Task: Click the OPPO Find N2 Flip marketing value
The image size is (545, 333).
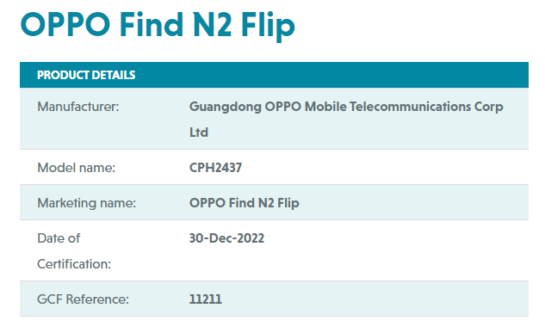Action: [x=244, y=203]
